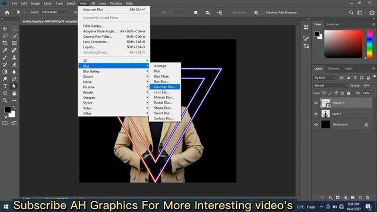Expand Noise submenu
Screen dimensions: 377x212
tap(114, 82)
